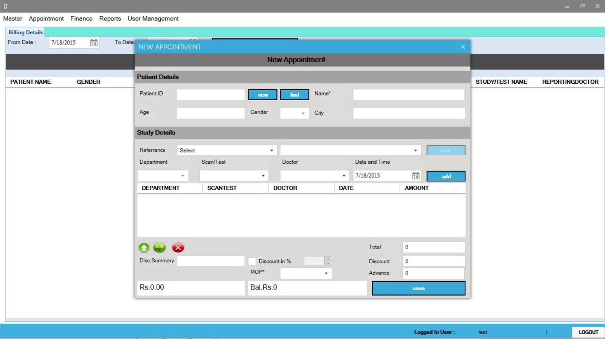This screenshot has height=339, width=605.
Task: Open the Scan/Test dropdown
Action: pos(263,176)
